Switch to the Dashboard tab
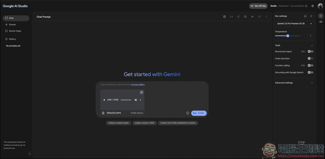Viewport: 325px width, 159px height. (283, 6)
